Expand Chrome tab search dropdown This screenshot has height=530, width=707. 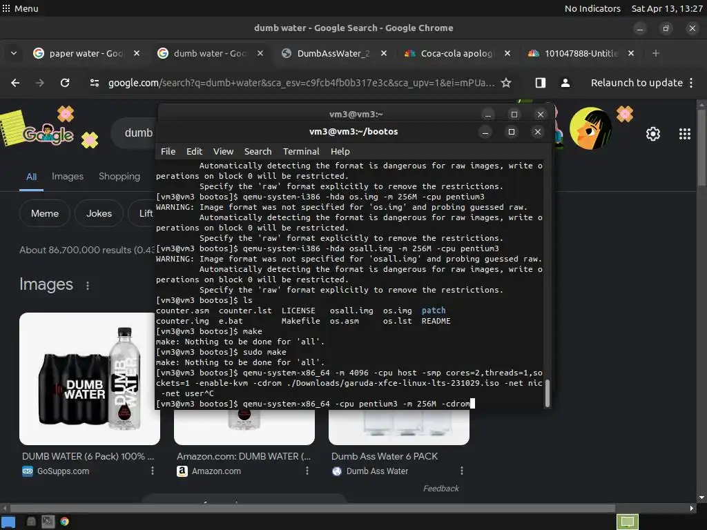tap(14, 53)
